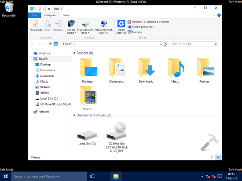Click System properties in ribbon
Screen dimensions: 242x181
click(141, 27)
